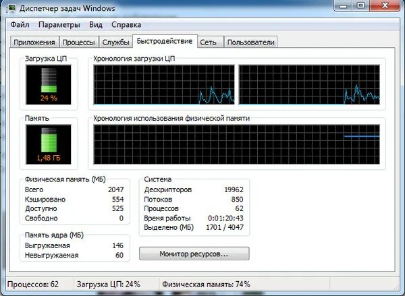Viewport: 405px width, 296px height.
Task: Click the Процессов value 62 in Система
Action: tap(239, 208)
